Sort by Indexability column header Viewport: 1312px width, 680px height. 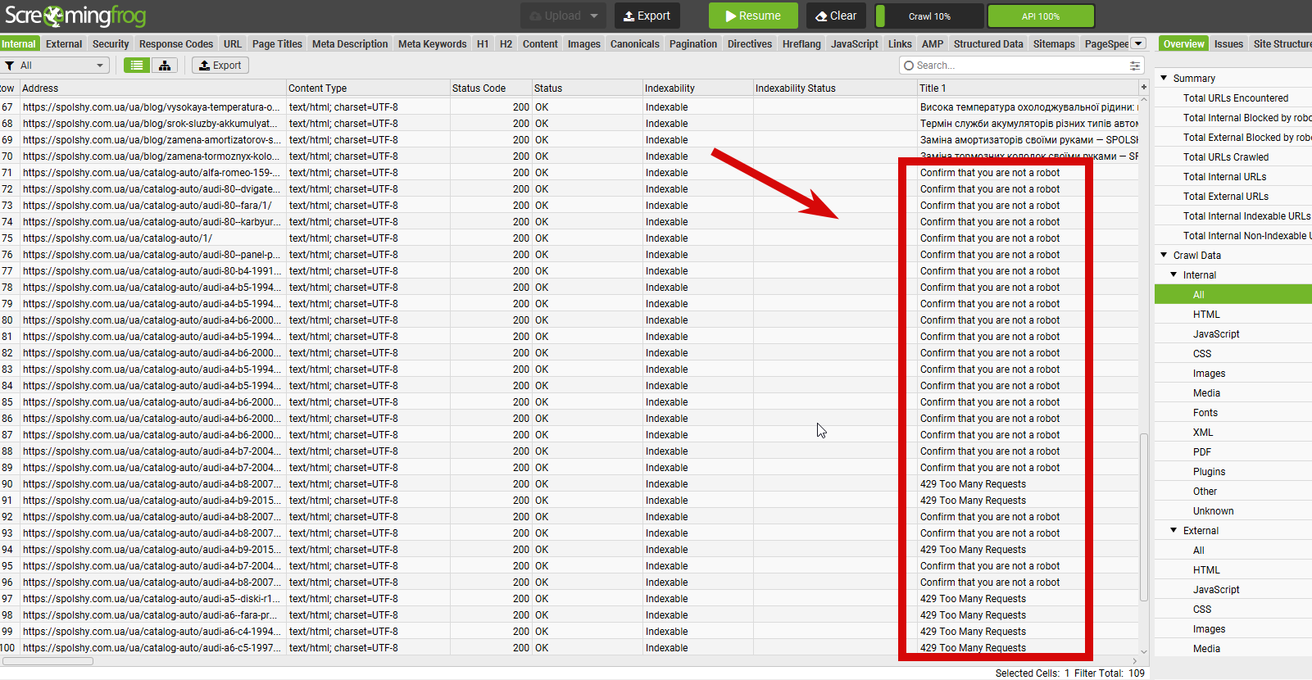(697, 88)
